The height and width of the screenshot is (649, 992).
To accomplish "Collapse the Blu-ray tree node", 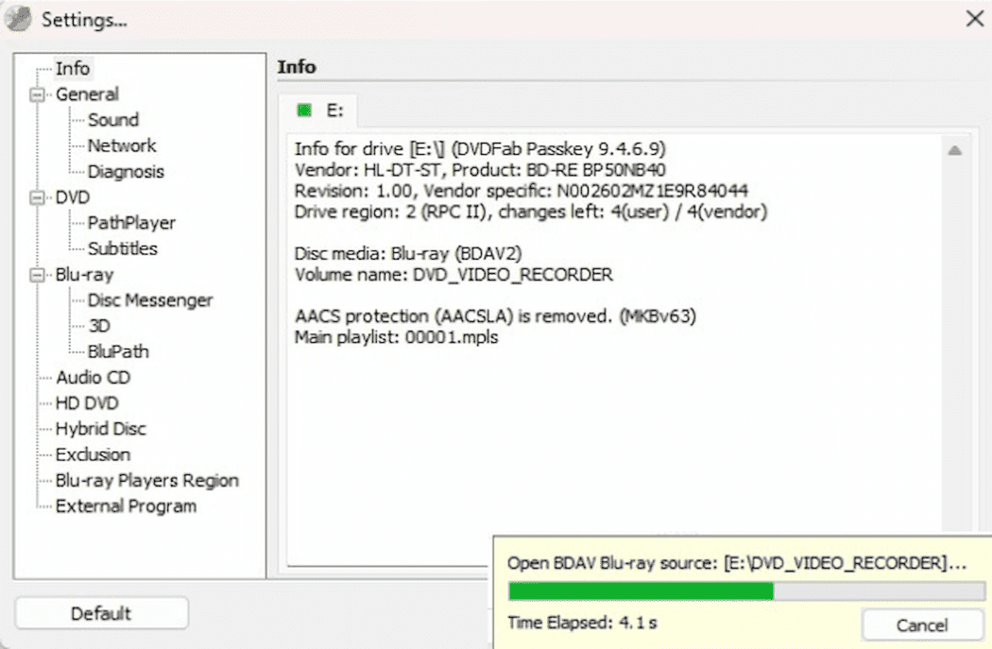I will (38, 275).
